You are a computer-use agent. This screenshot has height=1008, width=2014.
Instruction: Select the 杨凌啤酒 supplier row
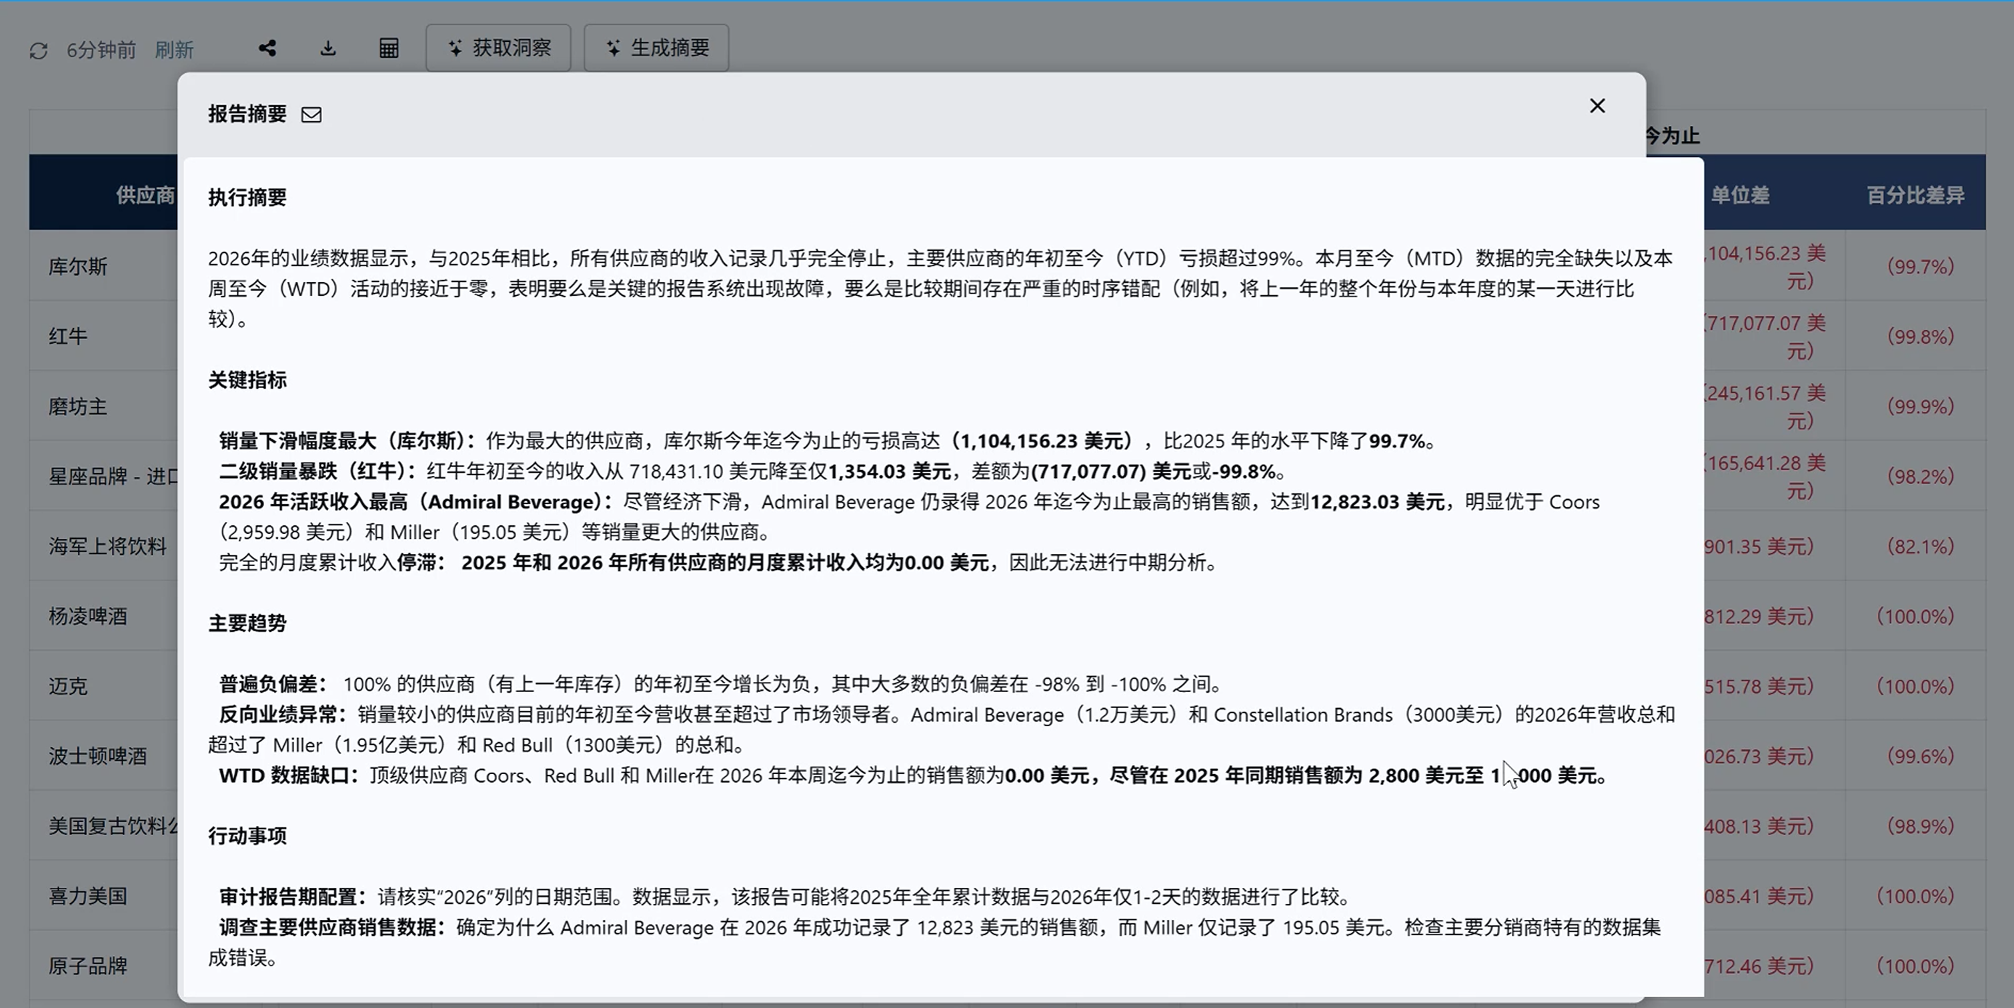click(x=87, y=616)
